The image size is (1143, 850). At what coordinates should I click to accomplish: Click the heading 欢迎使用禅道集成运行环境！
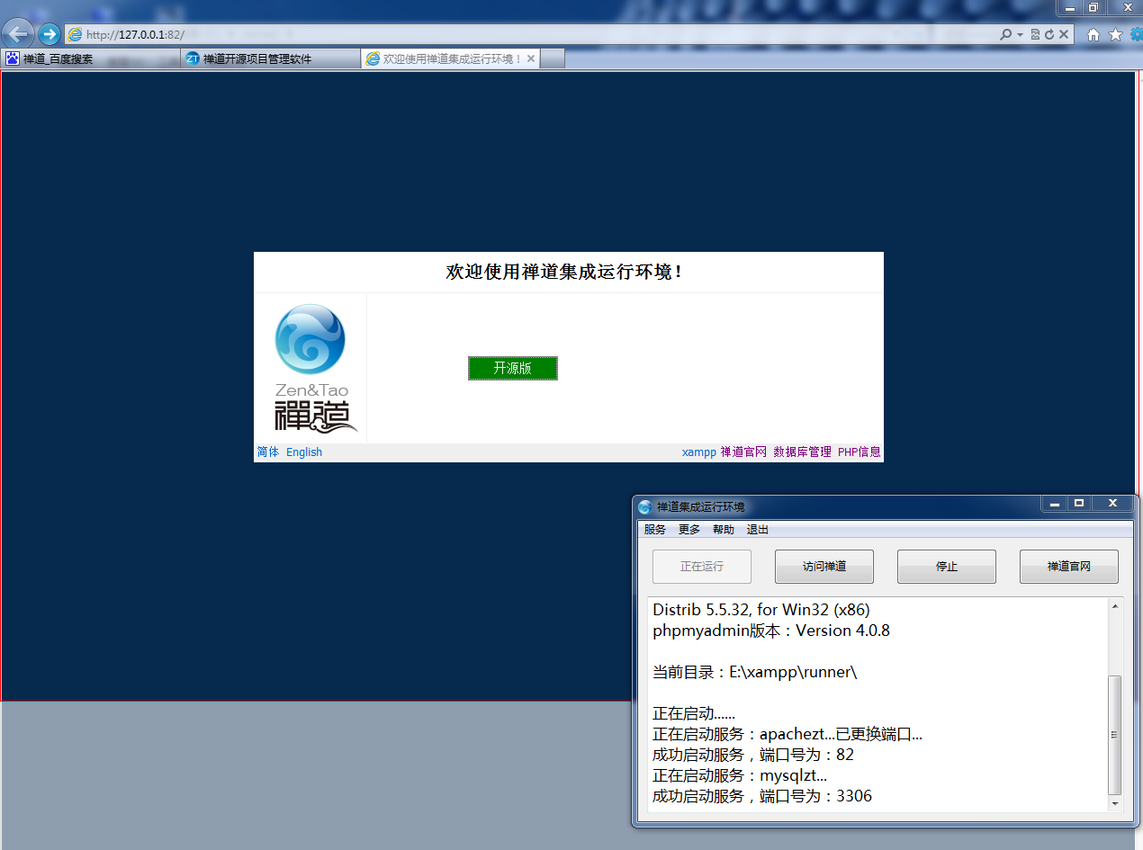(565, 272)
